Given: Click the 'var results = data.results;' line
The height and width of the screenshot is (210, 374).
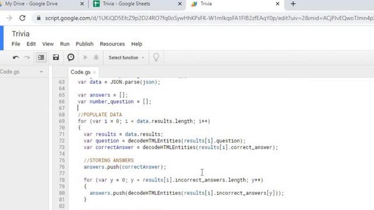Looking at the screenshot, I should point(123,134).
